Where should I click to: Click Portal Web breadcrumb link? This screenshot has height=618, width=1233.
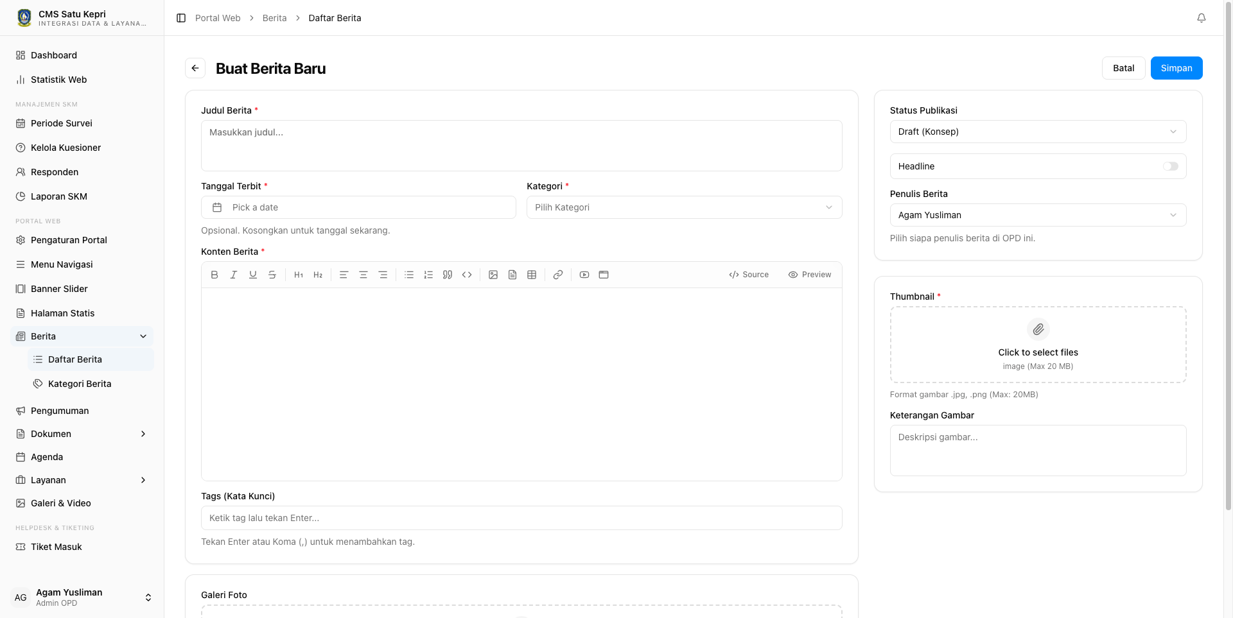tap(218, 18)
